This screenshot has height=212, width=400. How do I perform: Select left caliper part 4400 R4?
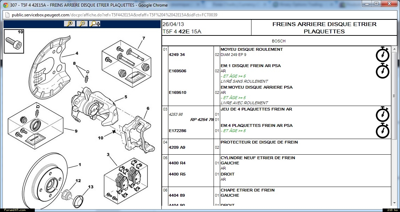point(177,163)
